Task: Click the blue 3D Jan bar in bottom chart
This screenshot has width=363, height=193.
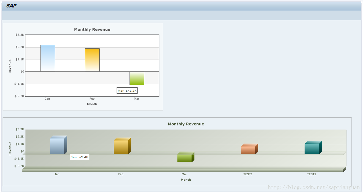Action: (x=59, y=145)
